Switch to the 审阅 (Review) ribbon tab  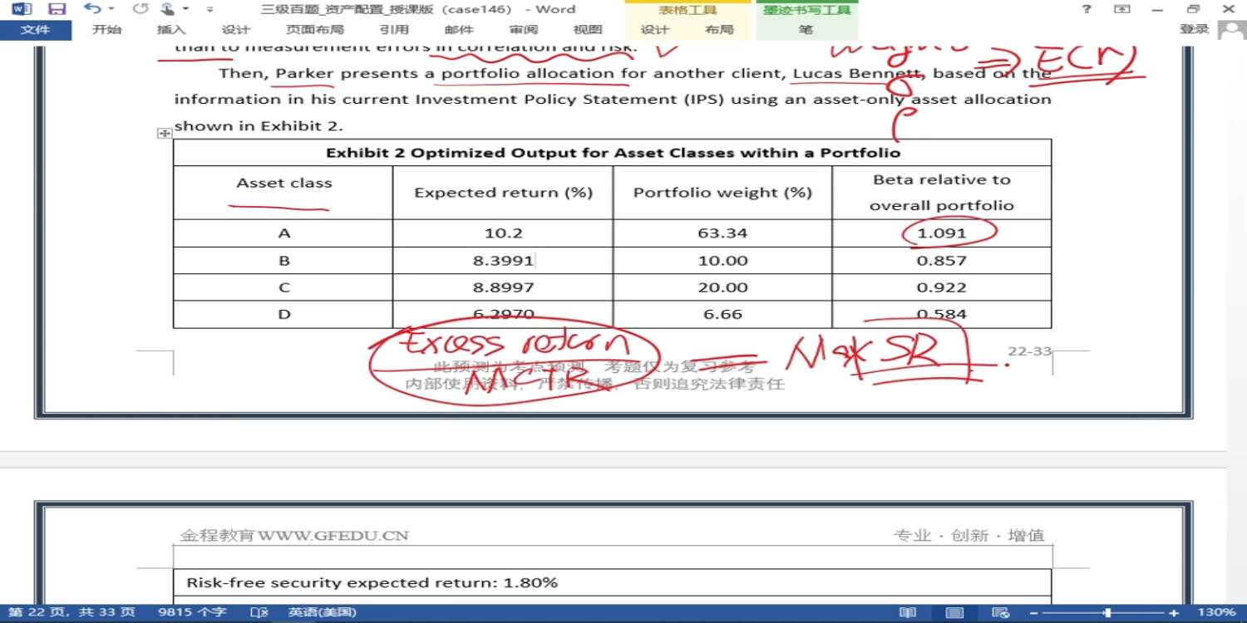click(x=523, y=30)
